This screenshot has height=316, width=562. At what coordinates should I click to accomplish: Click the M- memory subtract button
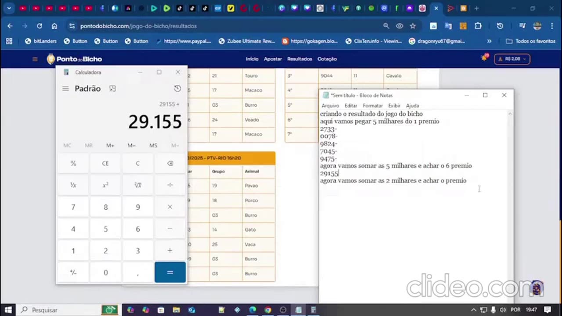(132, 145)
